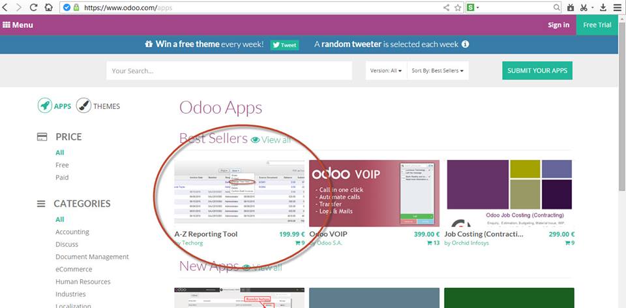This screenshot has height=308, width=626.
Task: Click the A-Z Reporting Tool title
Action: (x=206, y=234)
